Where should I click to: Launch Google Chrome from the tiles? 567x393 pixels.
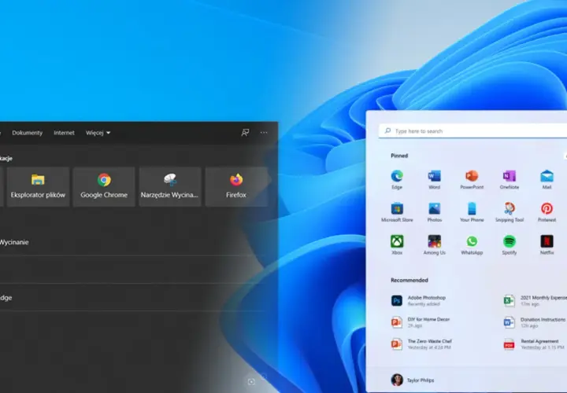click(104, 186)
